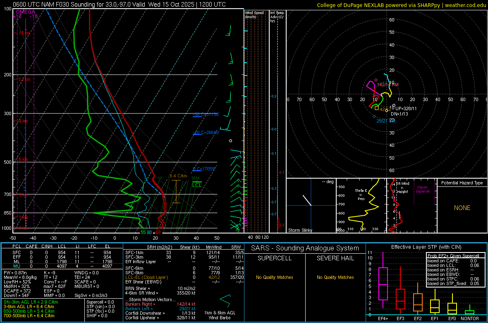The width and height of the screenshot is (488, 323).
Task: Click the DownT = 54F value
Action: pyautogui.click(x=16, y=295)
